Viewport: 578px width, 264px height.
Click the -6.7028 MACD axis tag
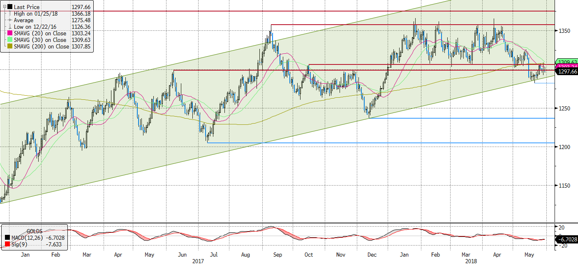coord(566,239)
